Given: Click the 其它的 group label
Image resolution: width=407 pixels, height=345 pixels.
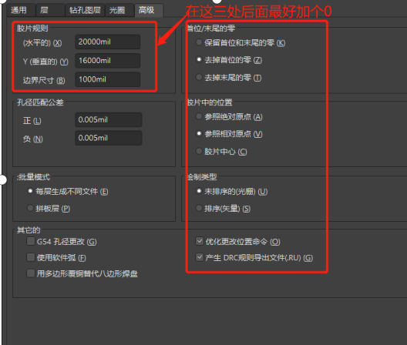Looking at the screenshot, I should point(29,229).
